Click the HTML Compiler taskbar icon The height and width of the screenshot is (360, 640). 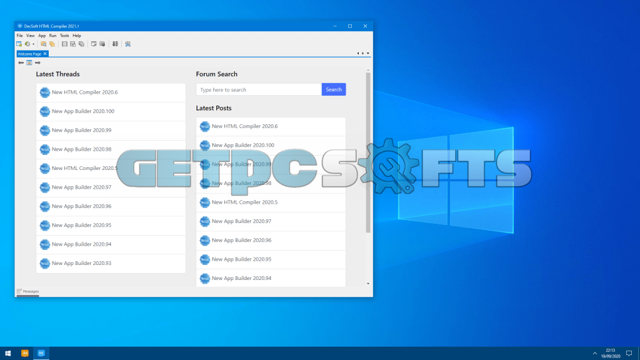tap(41, 354)
